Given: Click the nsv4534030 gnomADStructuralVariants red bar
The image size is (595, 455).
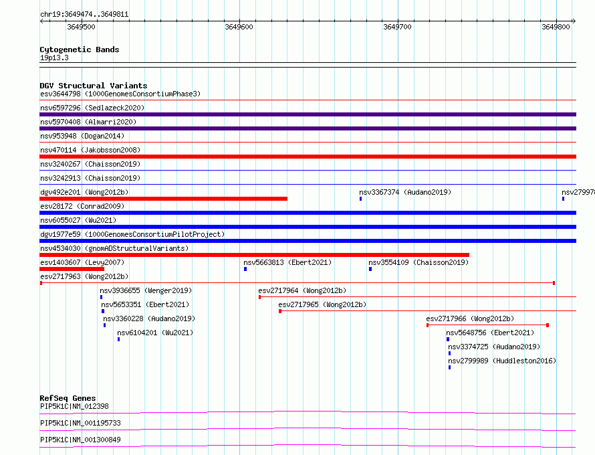Looking at the screenshot, I should (254, 255).
